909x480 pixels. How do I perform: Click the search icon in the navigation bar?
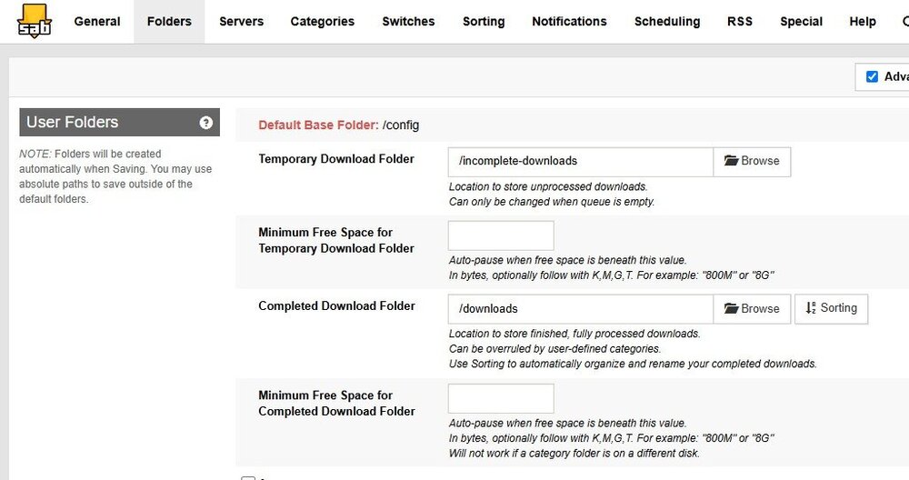pyautogui.click(x=905, y=22)
